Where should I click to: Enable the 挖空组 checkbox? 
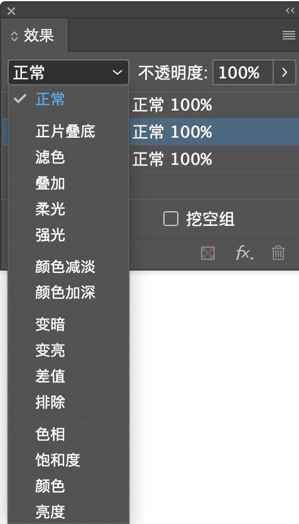[170, 219]
